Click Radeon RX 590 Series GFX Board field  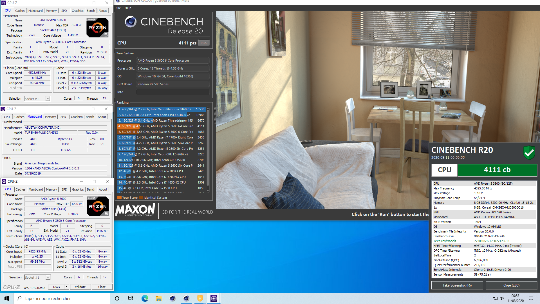click(x=173, y=84)
